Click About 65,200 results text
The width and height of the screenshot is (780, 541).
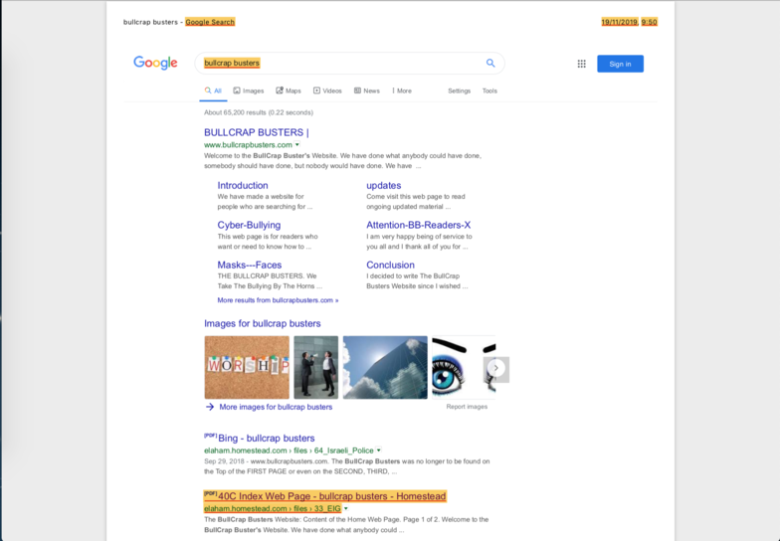coord(259,112)
